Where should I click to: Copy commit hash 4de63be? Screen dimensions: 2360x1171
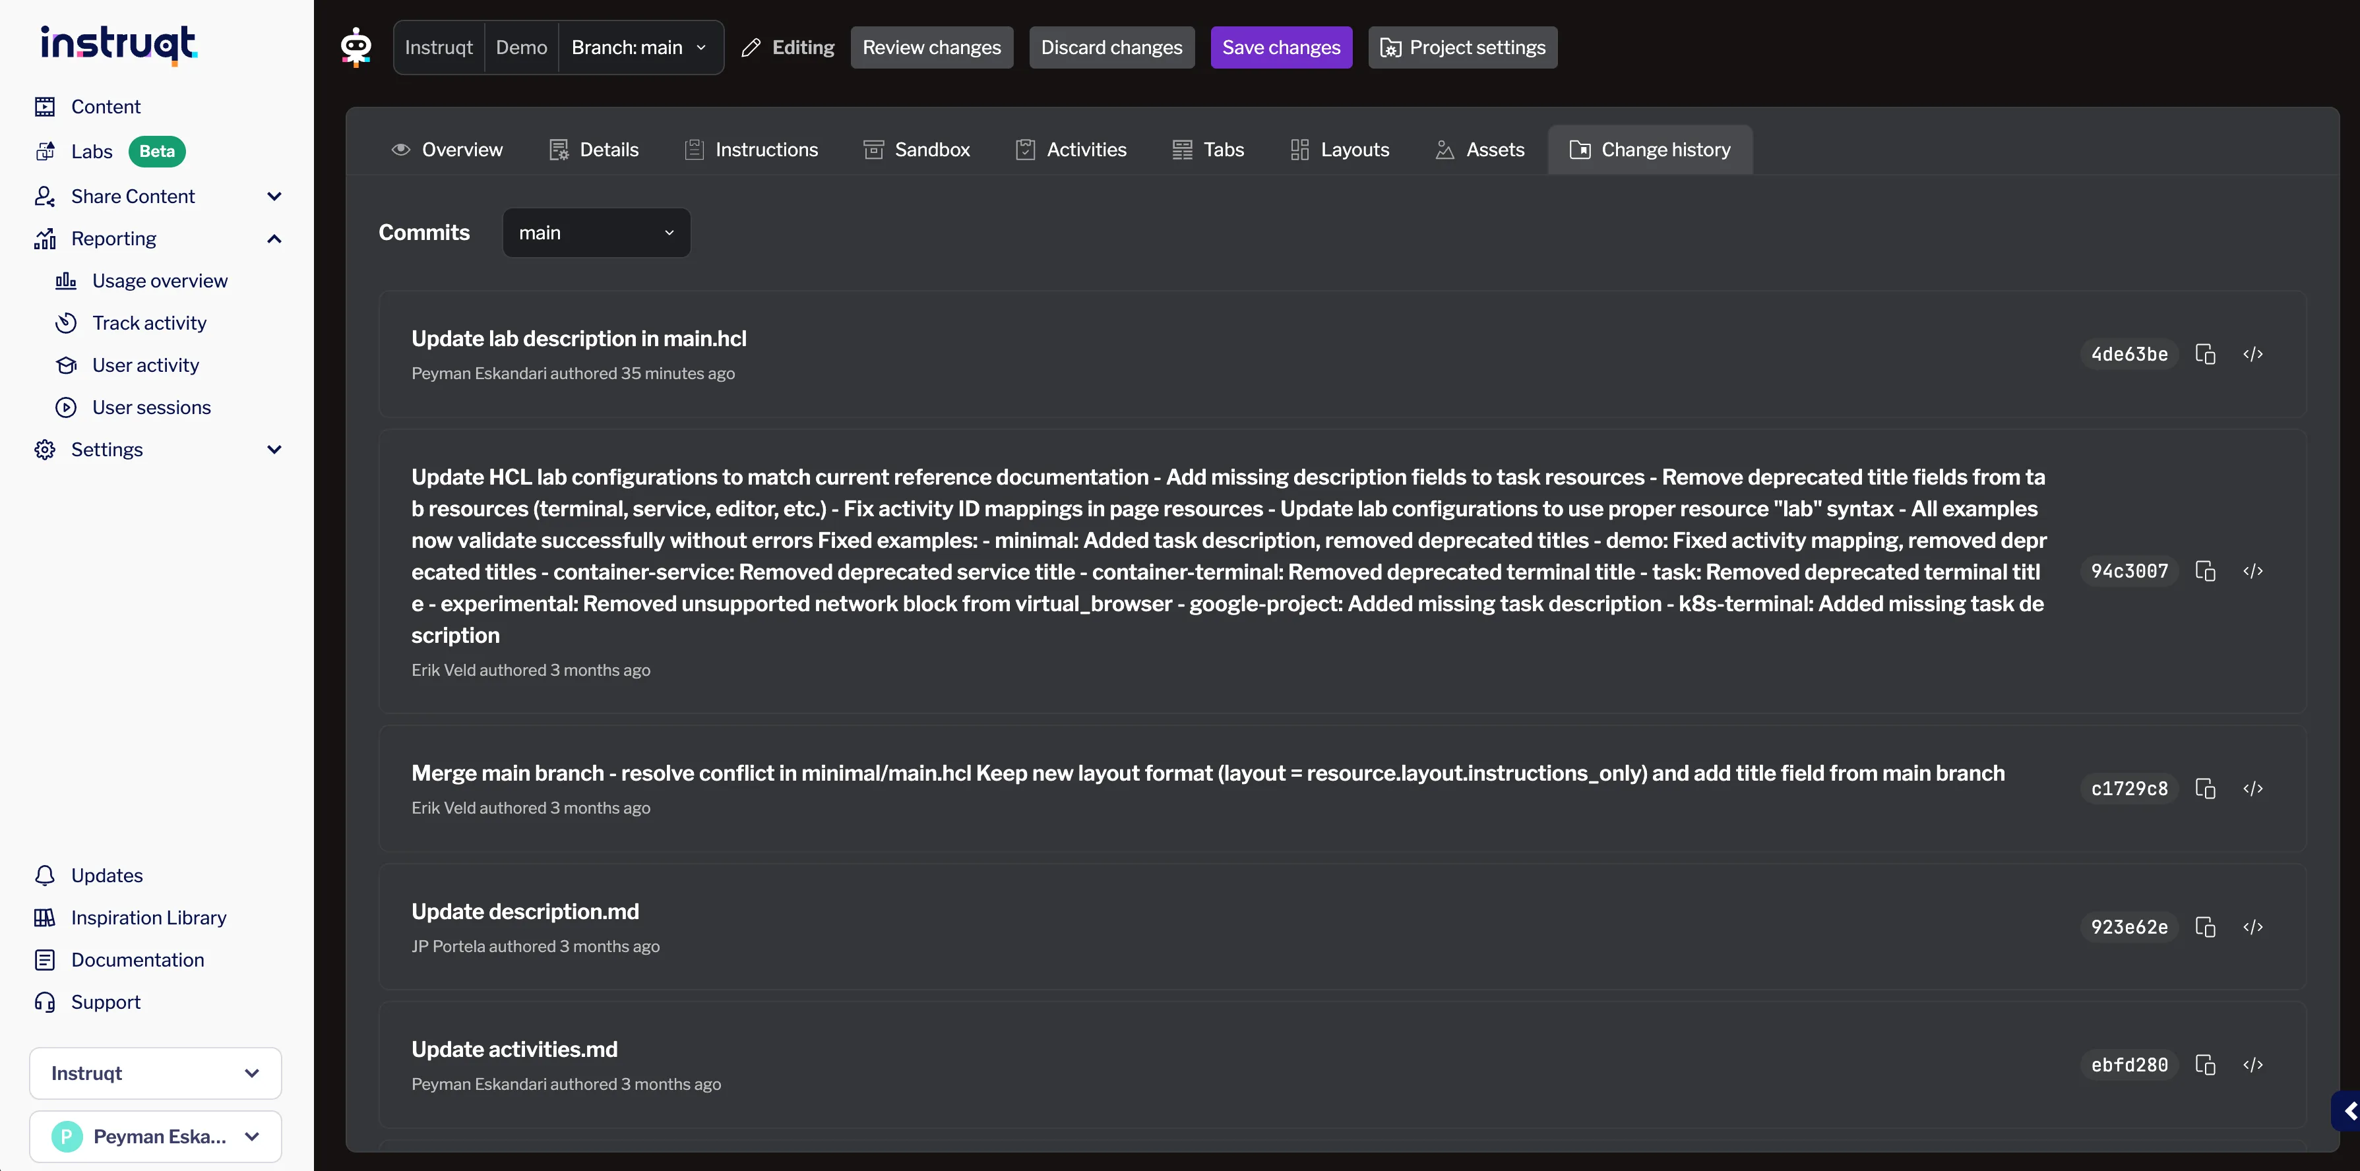click(x=2205, y=354)
